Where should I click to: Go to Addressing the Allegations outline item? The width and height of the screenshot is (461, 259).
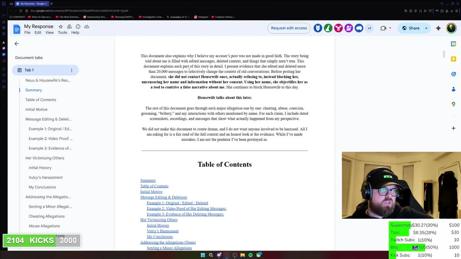pyautogui.click(x=48, y=197)
